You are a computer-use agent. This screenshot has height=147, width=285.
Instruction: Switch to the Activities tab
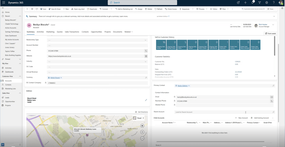coord(40,32)
